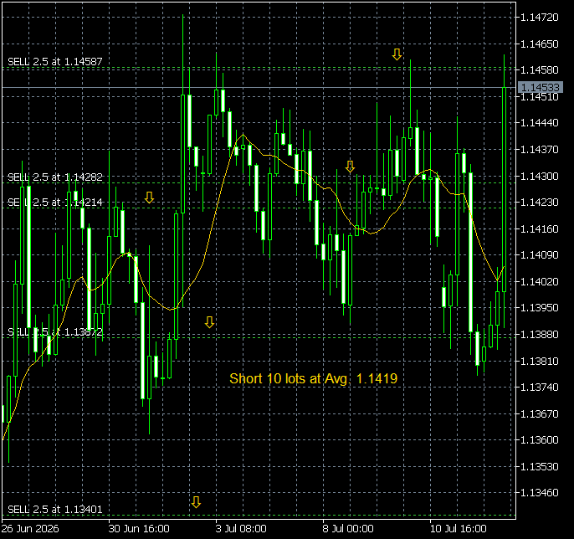Click the '3 Jul 08:00' time axis label

click(241, 529)
